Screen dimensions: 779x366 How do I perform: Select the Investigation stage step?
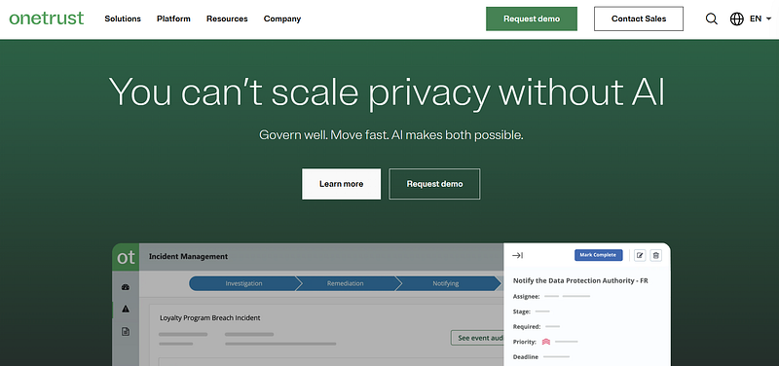(x=243, y=283)
